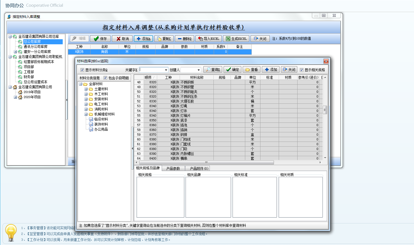The height and width of the screenshot is (245, 414).
Task: Toggle the 包含子级明细 checkbox
Action: tap(105, 78)
